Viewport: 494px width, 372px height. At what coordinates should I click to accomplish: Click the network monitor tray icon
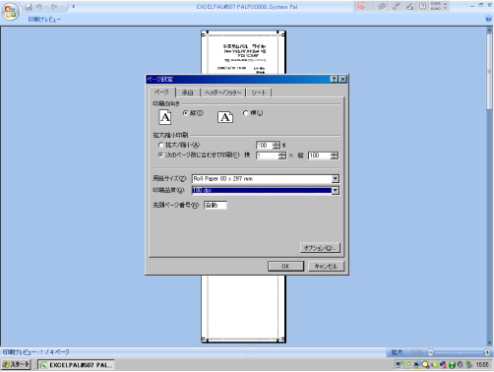[x=400, y=364]
